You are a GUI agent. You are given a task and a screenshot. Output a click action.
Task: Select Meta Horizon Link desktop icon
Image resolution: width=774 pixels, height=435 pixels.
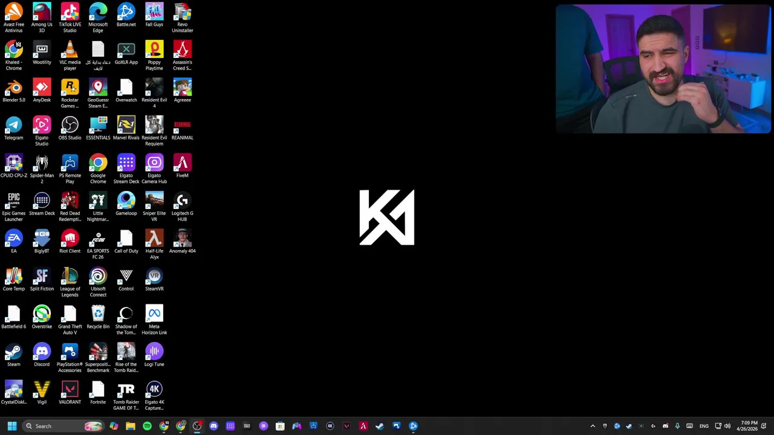(154, 320)
